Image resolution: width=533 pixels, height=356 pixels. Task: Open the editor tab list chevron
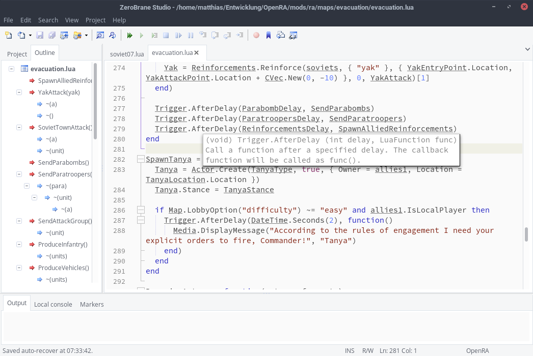click(528, 49)
